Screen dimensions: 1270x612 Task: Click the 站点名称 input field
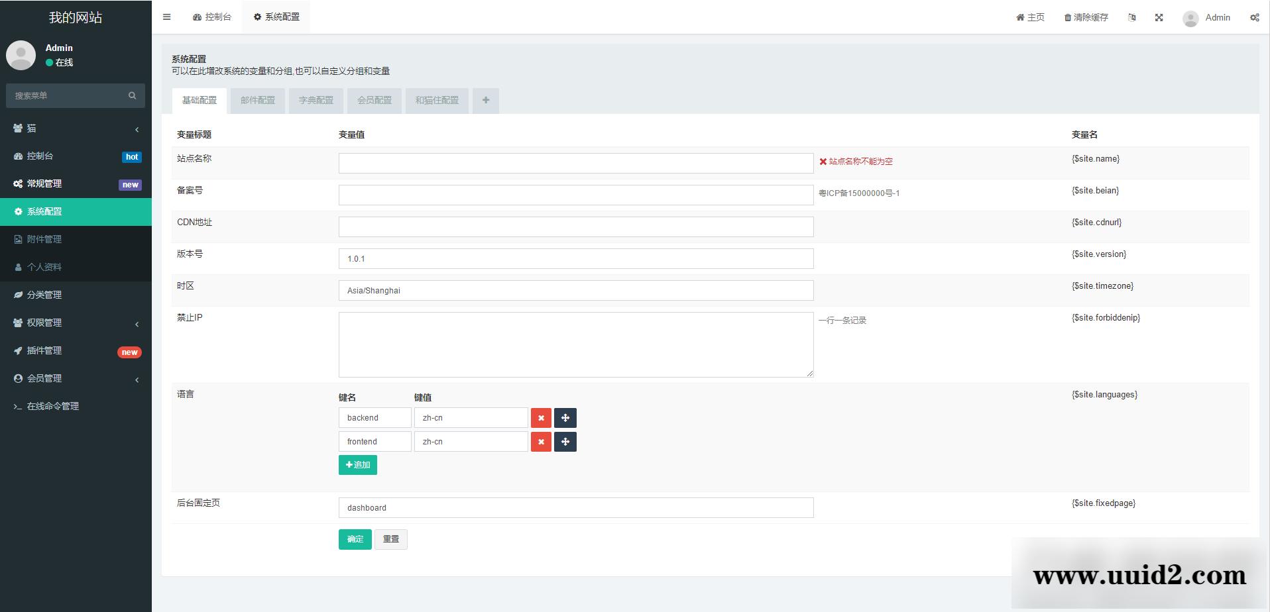575,164
